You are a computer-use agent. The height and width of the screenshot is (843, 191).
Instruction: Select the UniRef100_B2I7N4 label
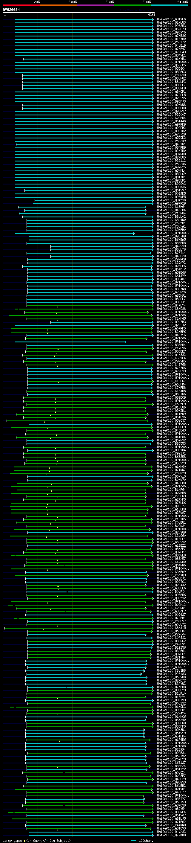(x=171, y=658)
